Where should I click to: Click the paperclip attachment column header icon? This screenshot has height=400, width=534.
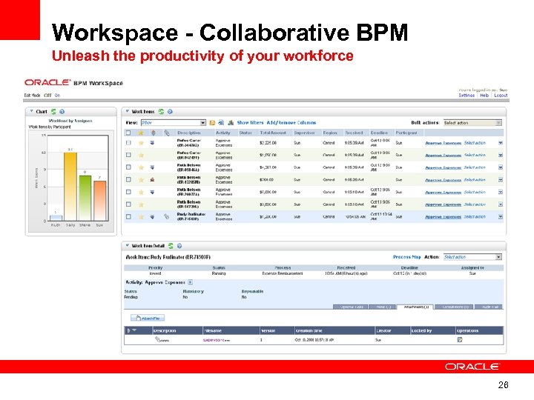coord(167,133)
